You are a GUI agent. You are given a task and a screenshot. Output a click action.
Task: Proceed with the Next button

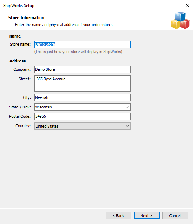click(x=147, y=216)
